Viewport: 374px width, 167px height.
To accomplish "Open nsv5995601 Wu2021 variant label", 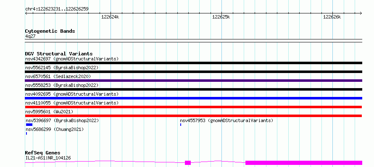I will [49, 112].
